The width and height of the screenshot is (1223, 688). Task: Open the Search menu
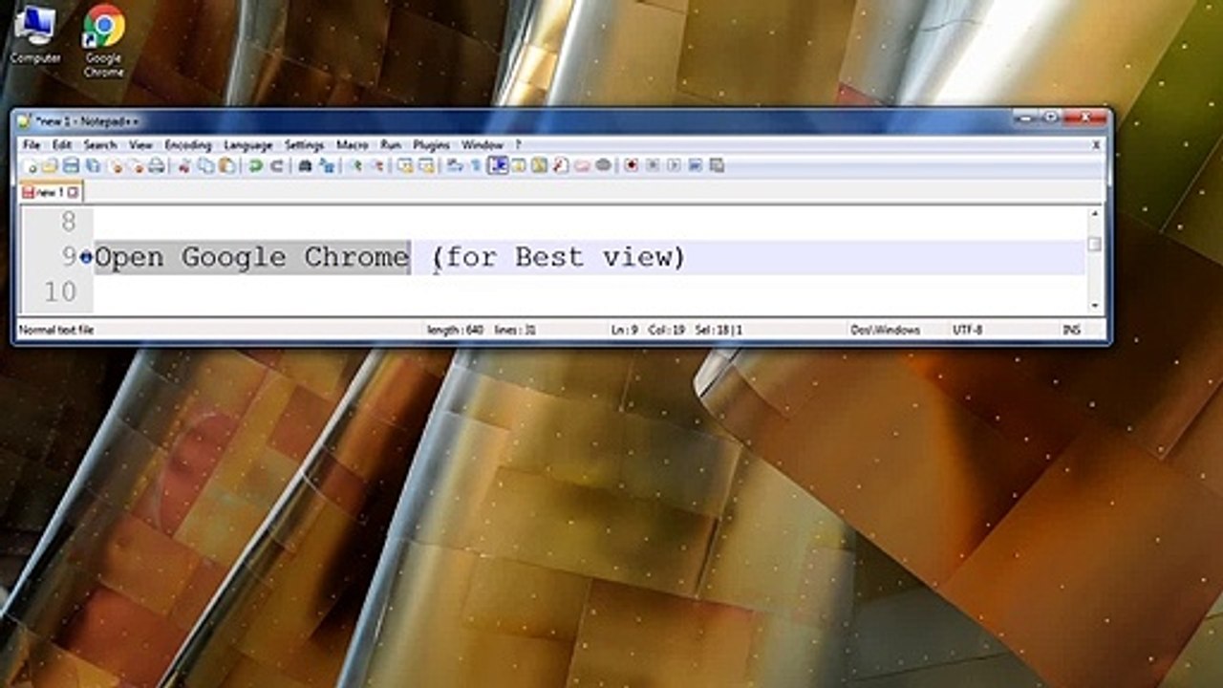pyautogui.click(x=99, y=145)
